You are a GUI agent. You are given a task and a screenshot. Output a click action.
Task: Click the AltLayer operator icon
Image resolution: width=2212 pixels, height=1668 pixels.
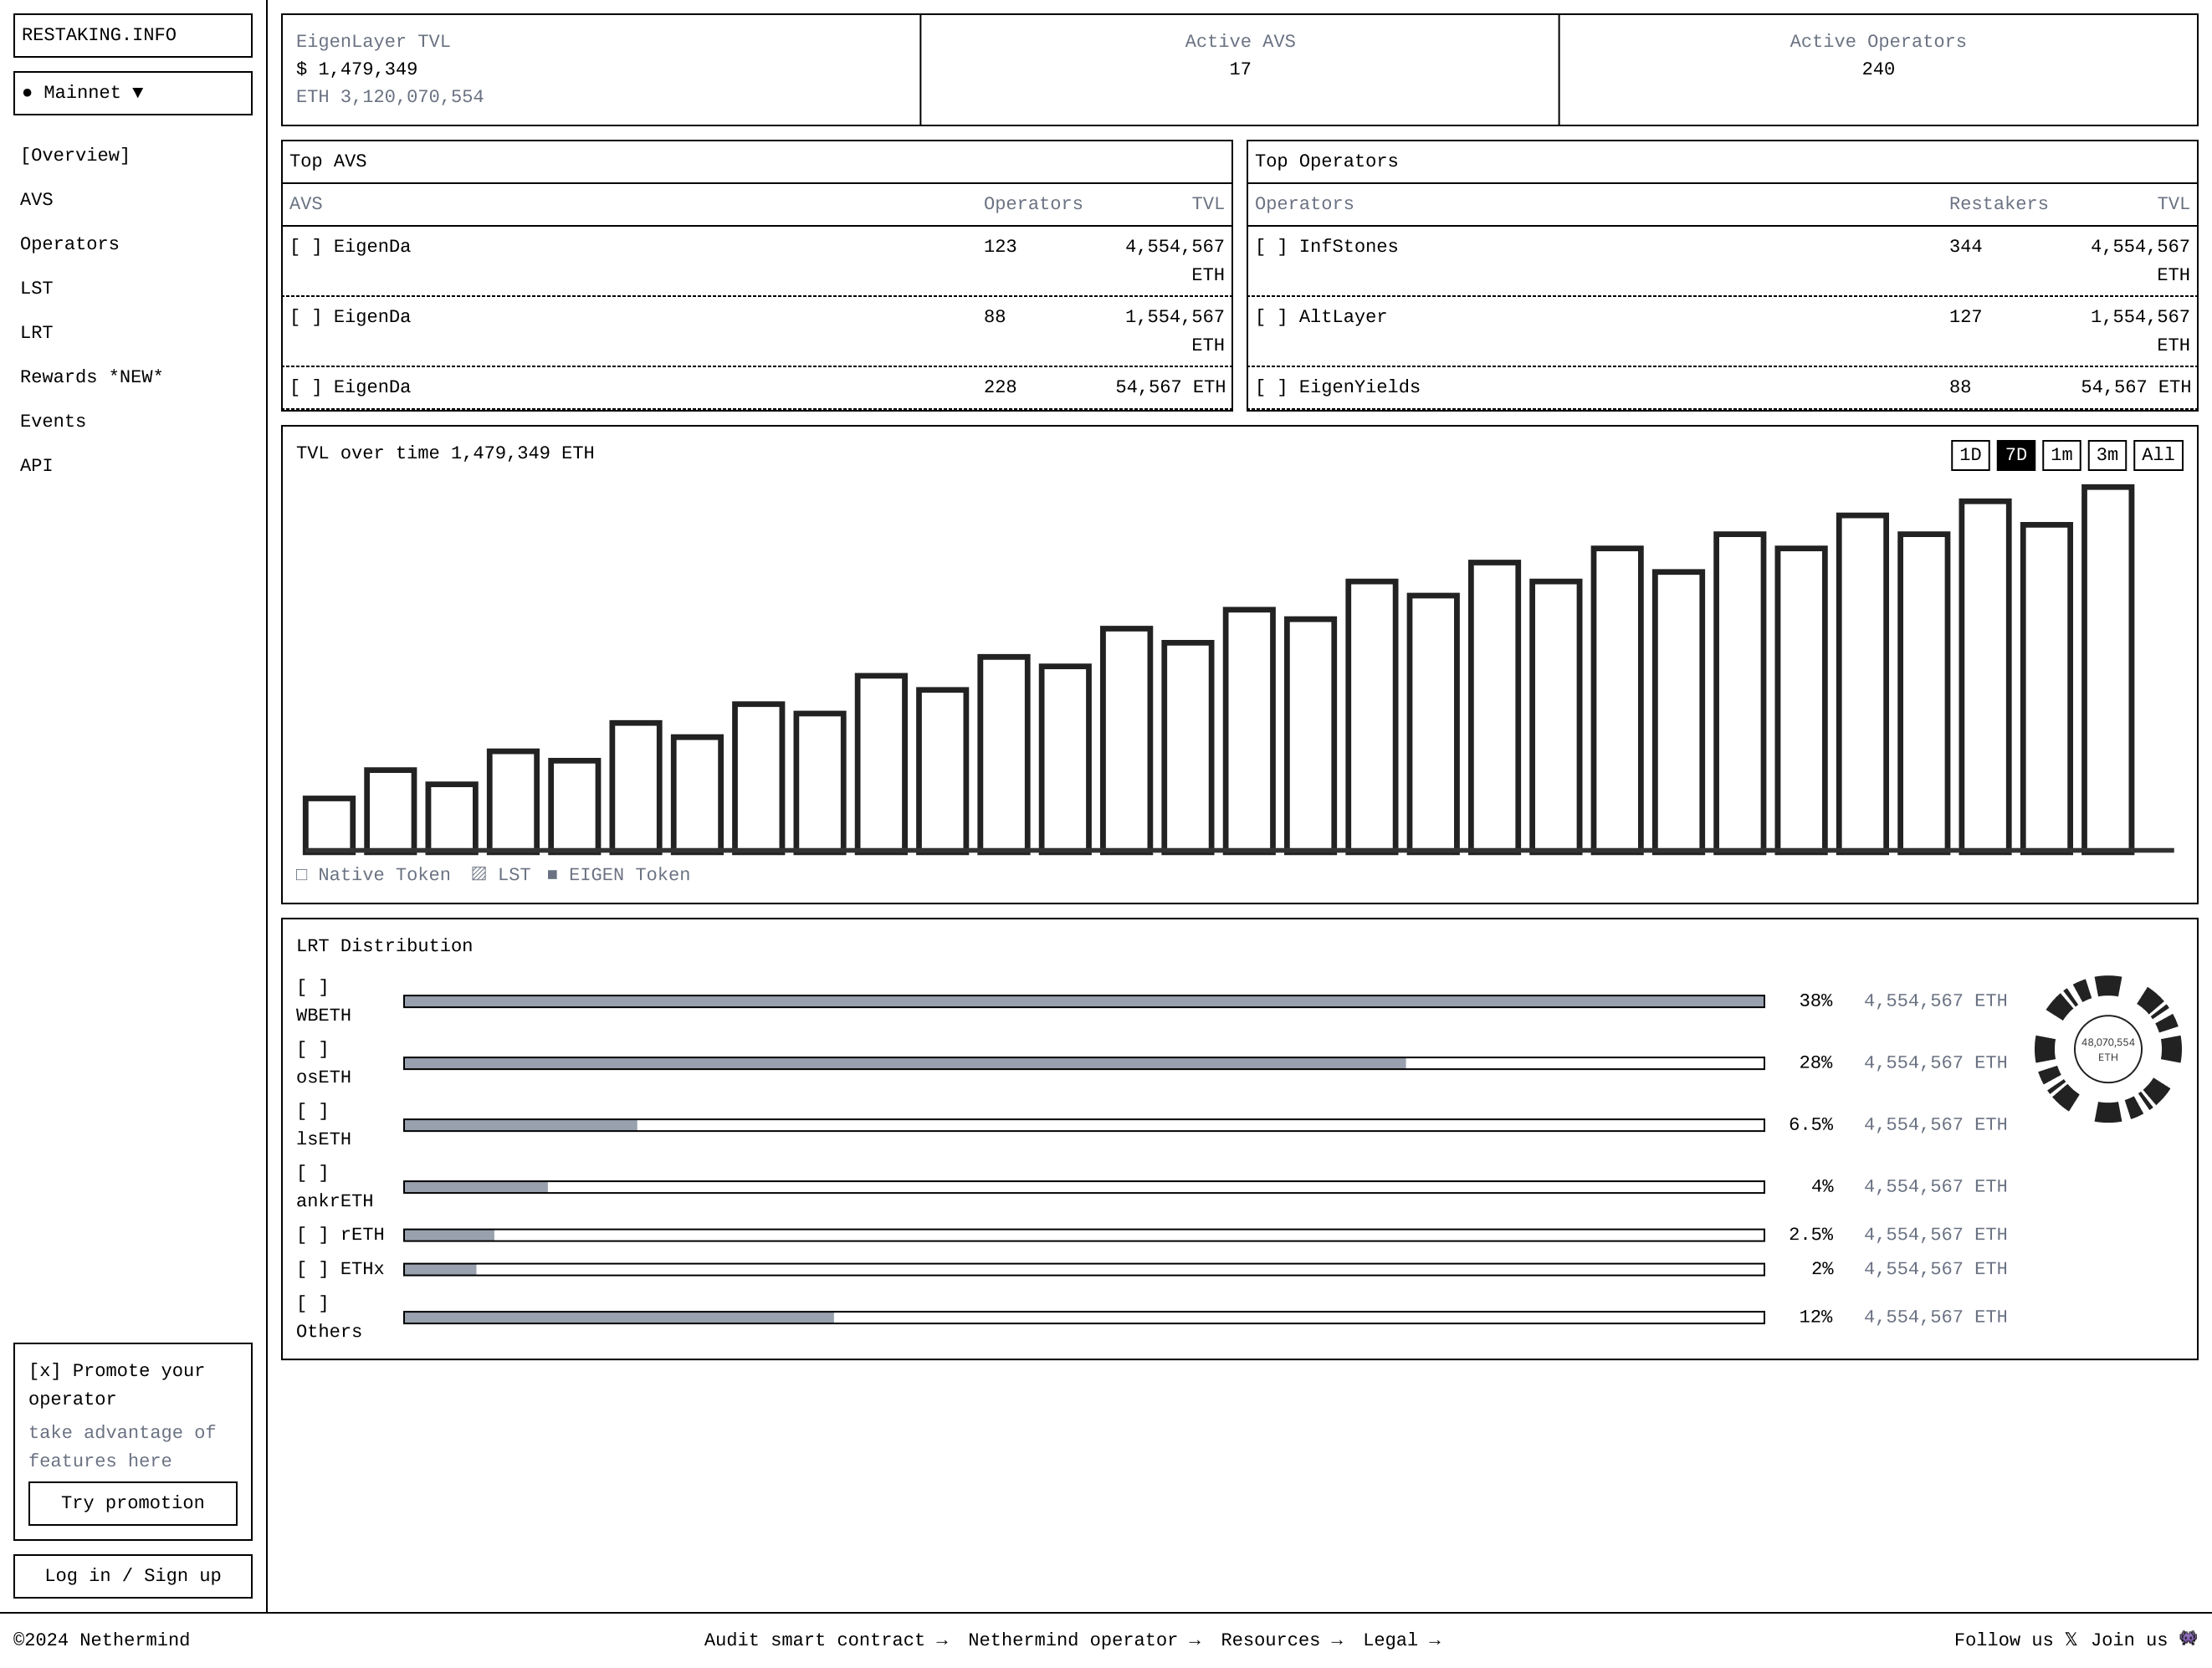pos(1271,317)
